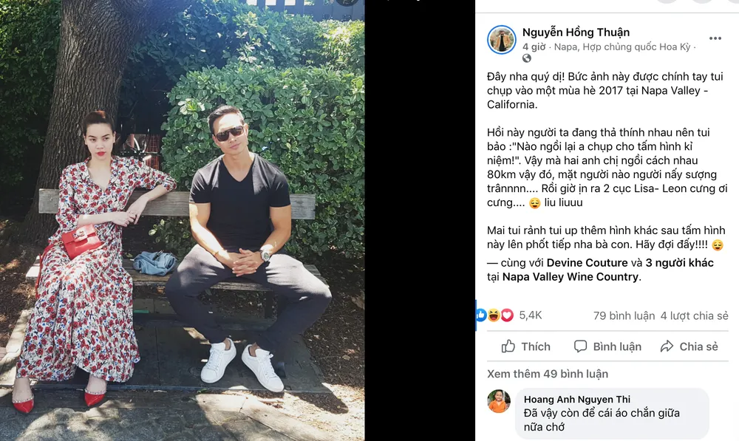739x441 pixels.
Task: Open the 79 bình luận count
Action: coord(624,315)
